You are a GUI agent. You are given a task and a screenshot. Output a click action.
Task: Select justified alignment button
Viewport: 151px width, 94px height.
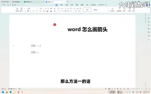pyautogui.click(x=66, y=11)
